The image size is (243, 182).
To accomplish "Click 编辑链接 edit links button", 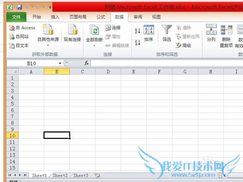I will coord(117,46).
